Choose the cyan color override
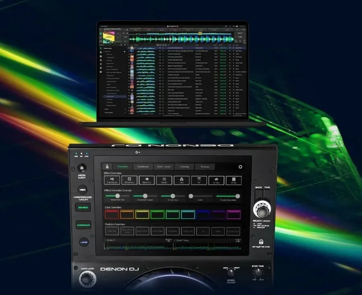Viewport: 362px width, 295px height. [188, 214]
